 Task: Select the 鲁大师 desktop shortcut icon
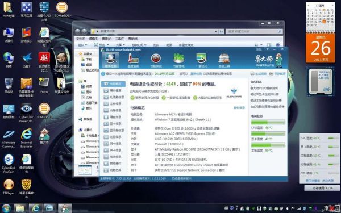tap(44, 136)
